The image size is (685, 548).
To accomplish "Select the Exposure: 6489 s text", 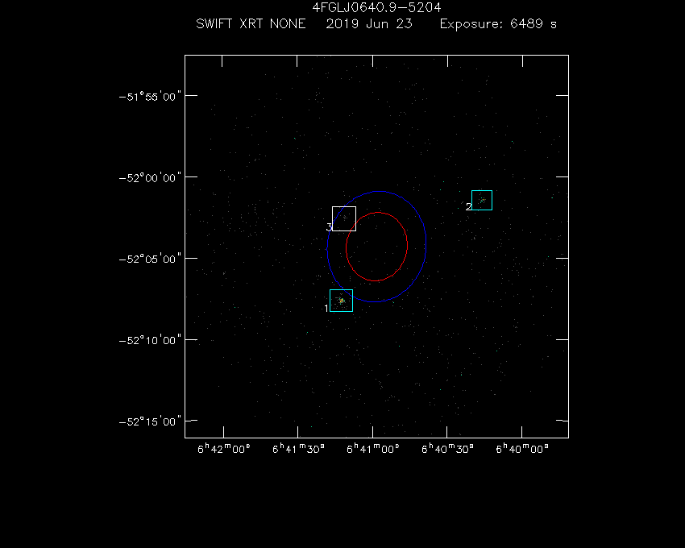I will [498, 23].
